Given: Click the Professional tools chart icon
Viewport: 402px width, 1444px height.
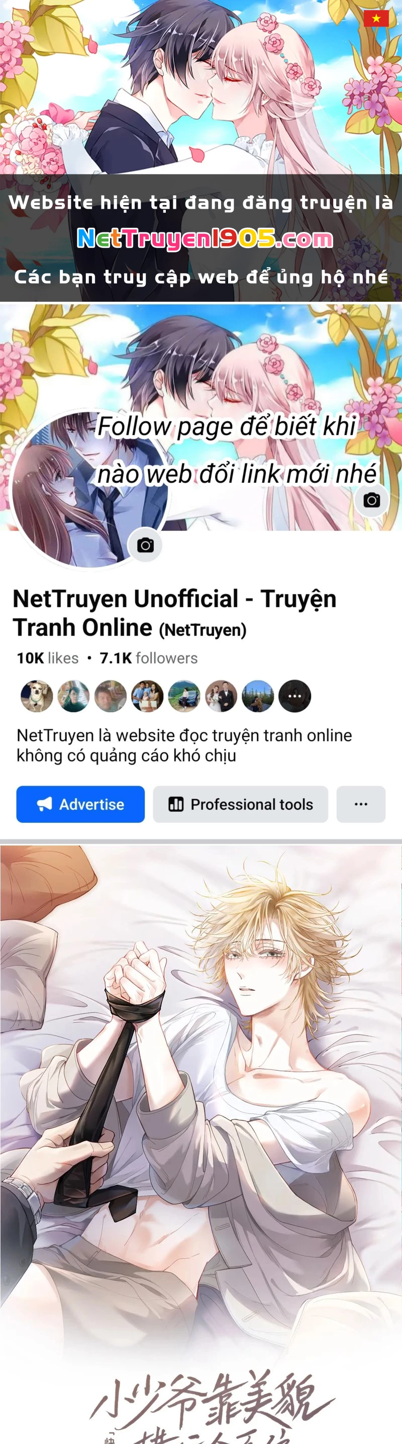Looking at the screenshot, I should pos(176,804).
